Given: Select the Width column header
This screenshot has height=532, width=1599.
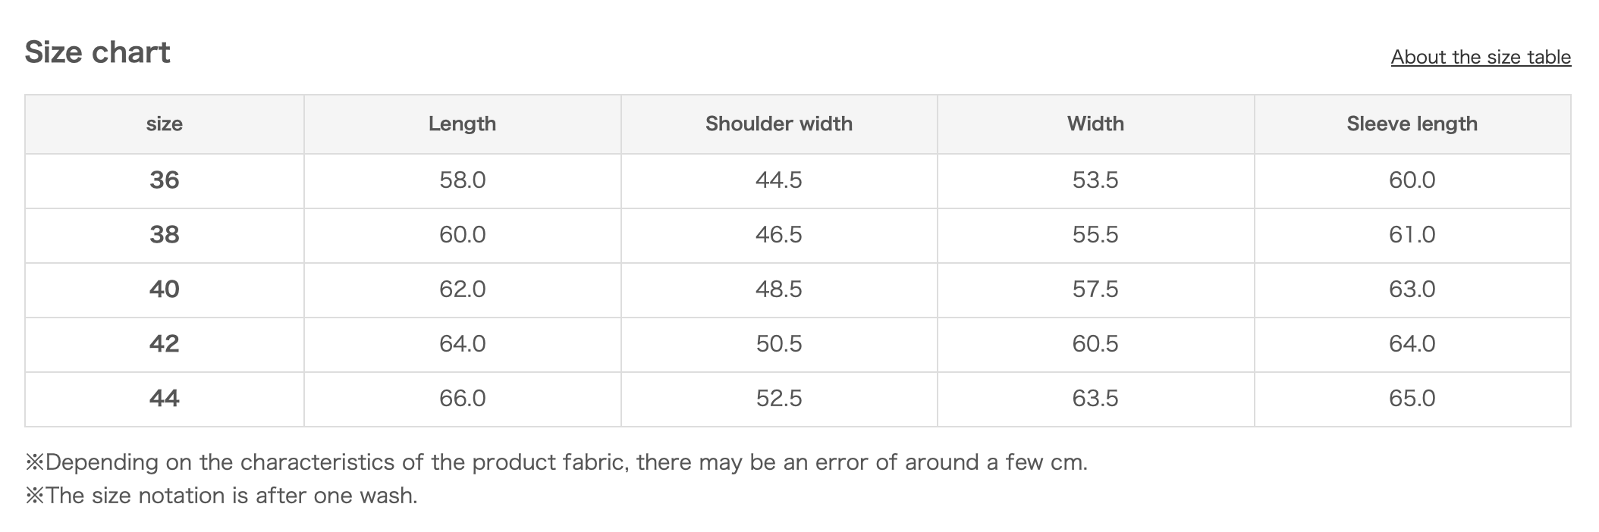Looking at the screenshot, I should (1095, 124).
